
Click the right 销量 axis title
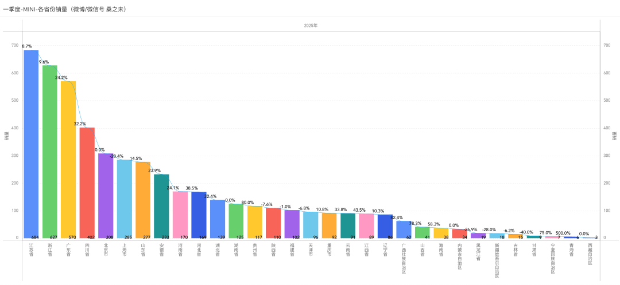614,136
